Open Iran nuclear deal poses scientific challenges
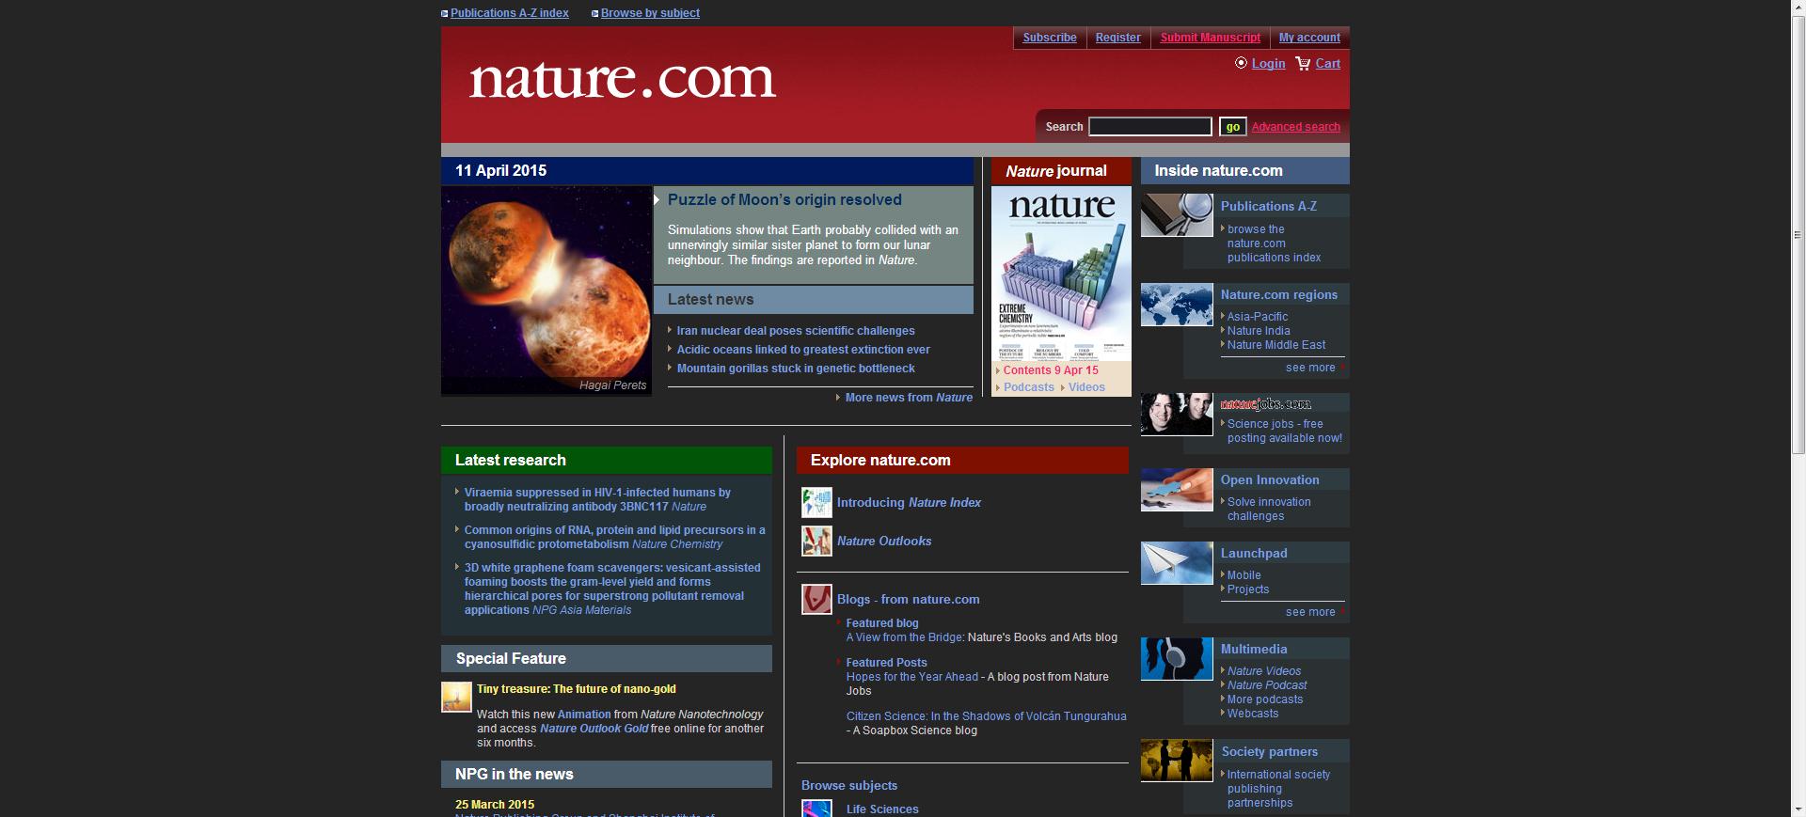Screen dimensions: 1806x817 796,331
